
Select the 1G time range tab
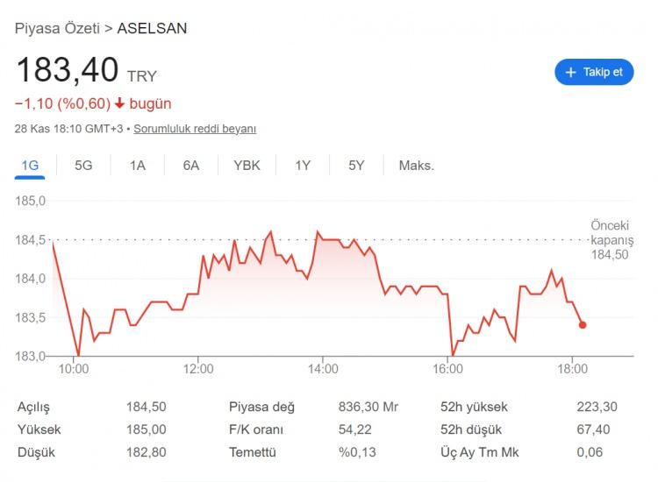point(31,165)
